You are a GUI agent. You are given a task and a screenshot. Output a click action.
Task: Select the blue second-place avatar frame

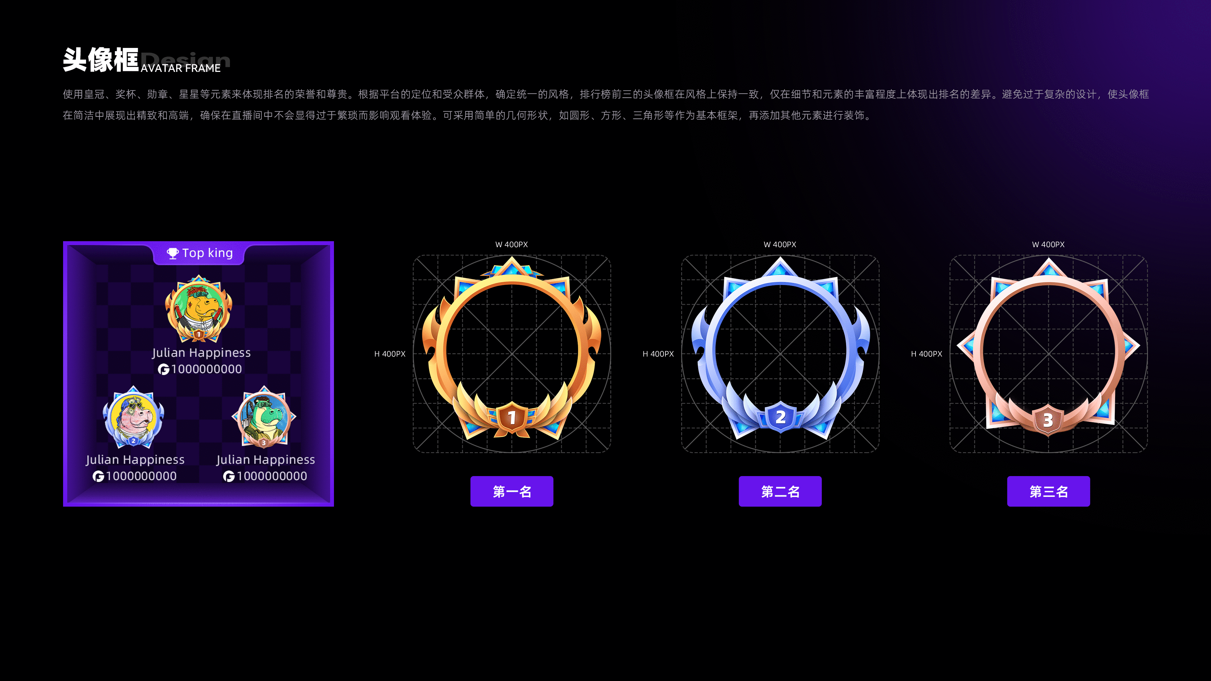tap(781, 348)
